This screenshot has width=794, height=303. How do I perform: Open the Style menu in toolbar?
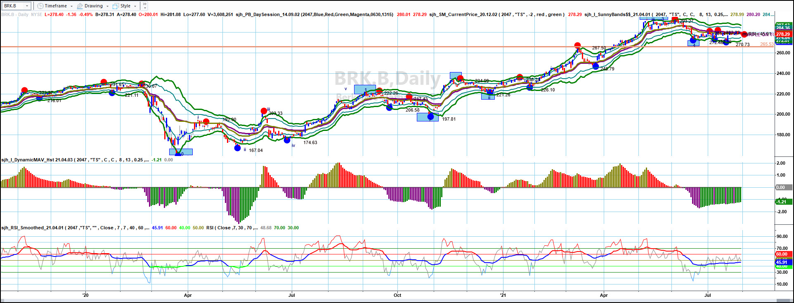click(x=125, y=6)
